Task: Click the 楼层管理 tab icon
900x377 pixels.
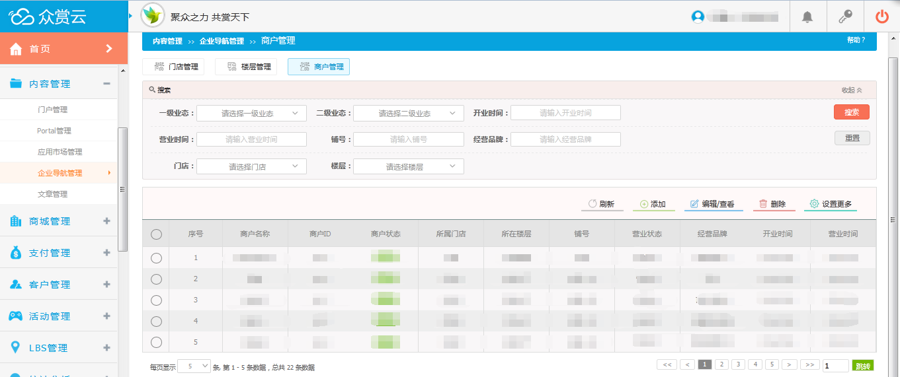Action: pos(232,67)
